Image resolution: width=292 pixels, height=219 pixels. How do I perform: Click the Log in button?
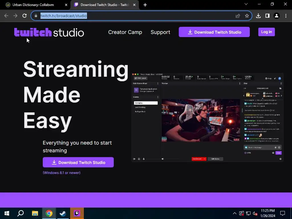(267, 32)
